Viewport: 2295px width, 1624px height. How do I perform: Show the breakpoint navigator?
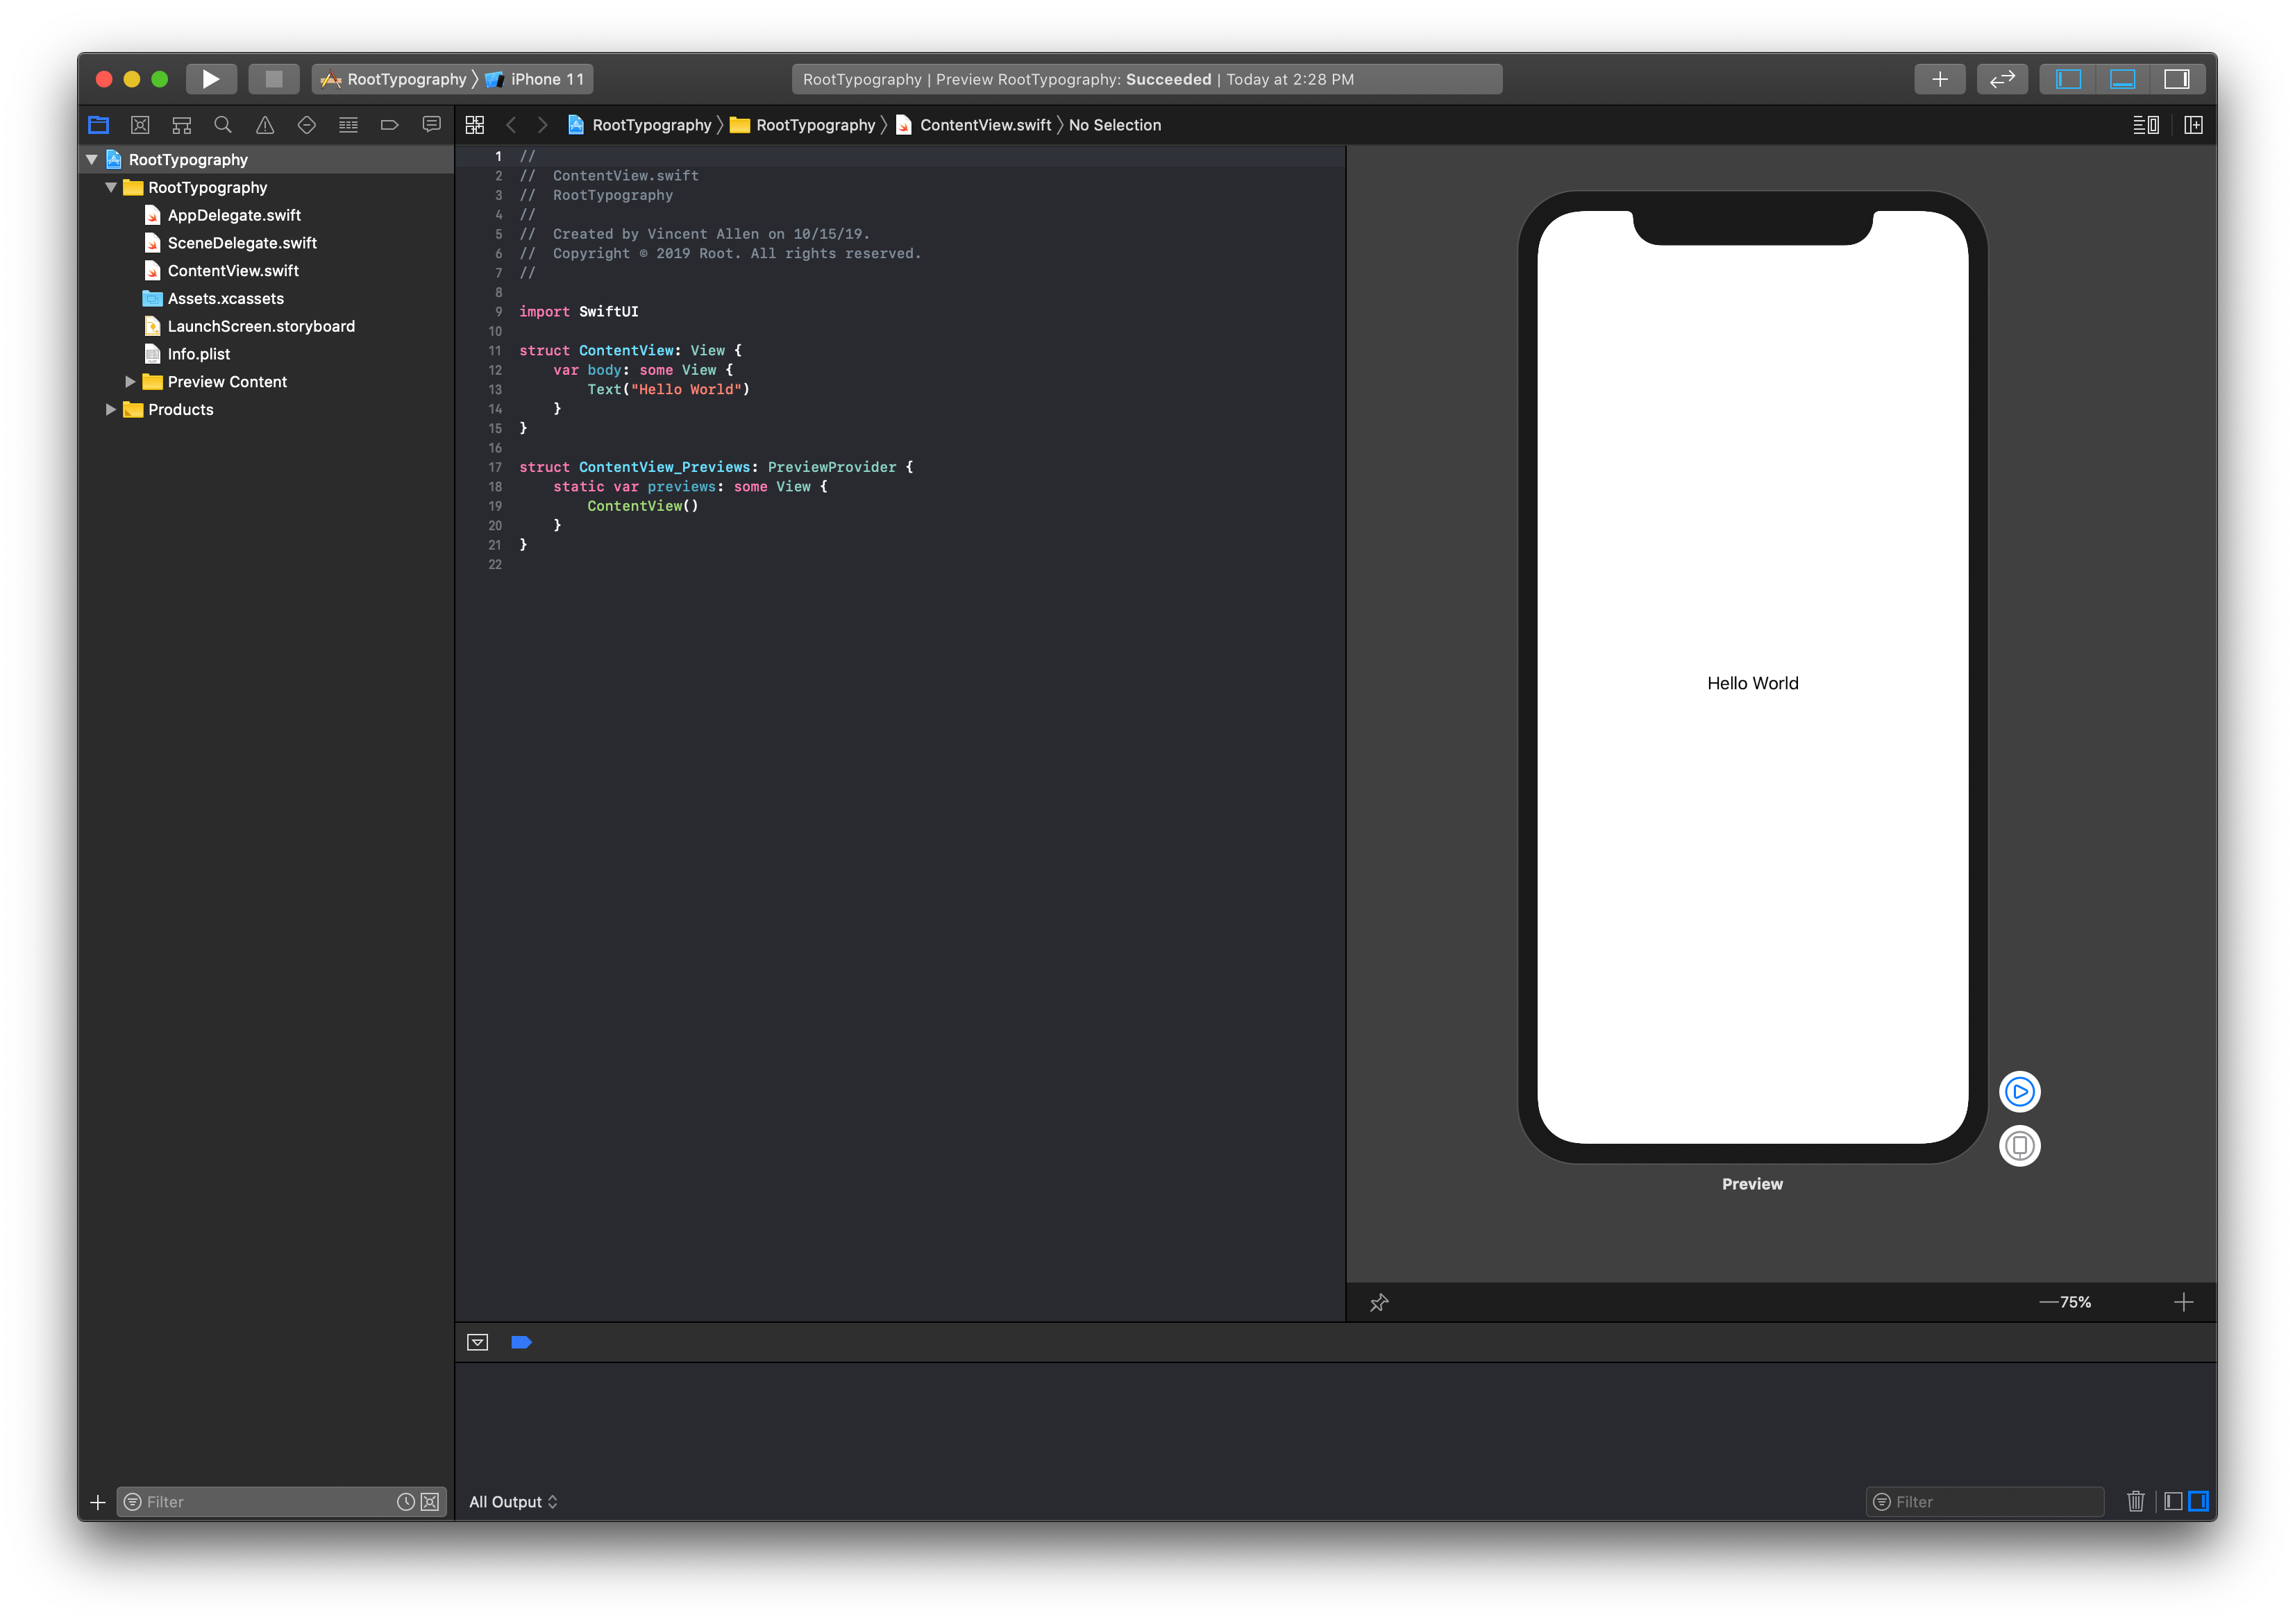coord(390,125)
